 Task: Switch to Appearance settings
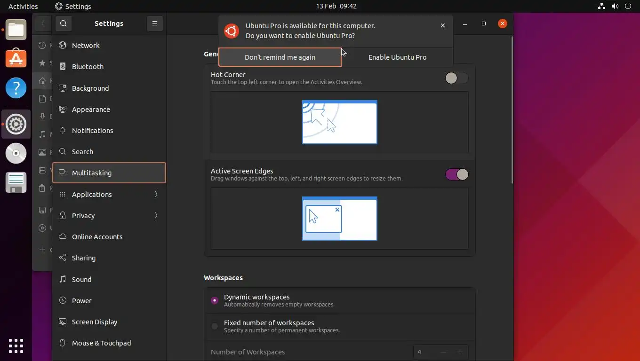(x=109, y=109)
